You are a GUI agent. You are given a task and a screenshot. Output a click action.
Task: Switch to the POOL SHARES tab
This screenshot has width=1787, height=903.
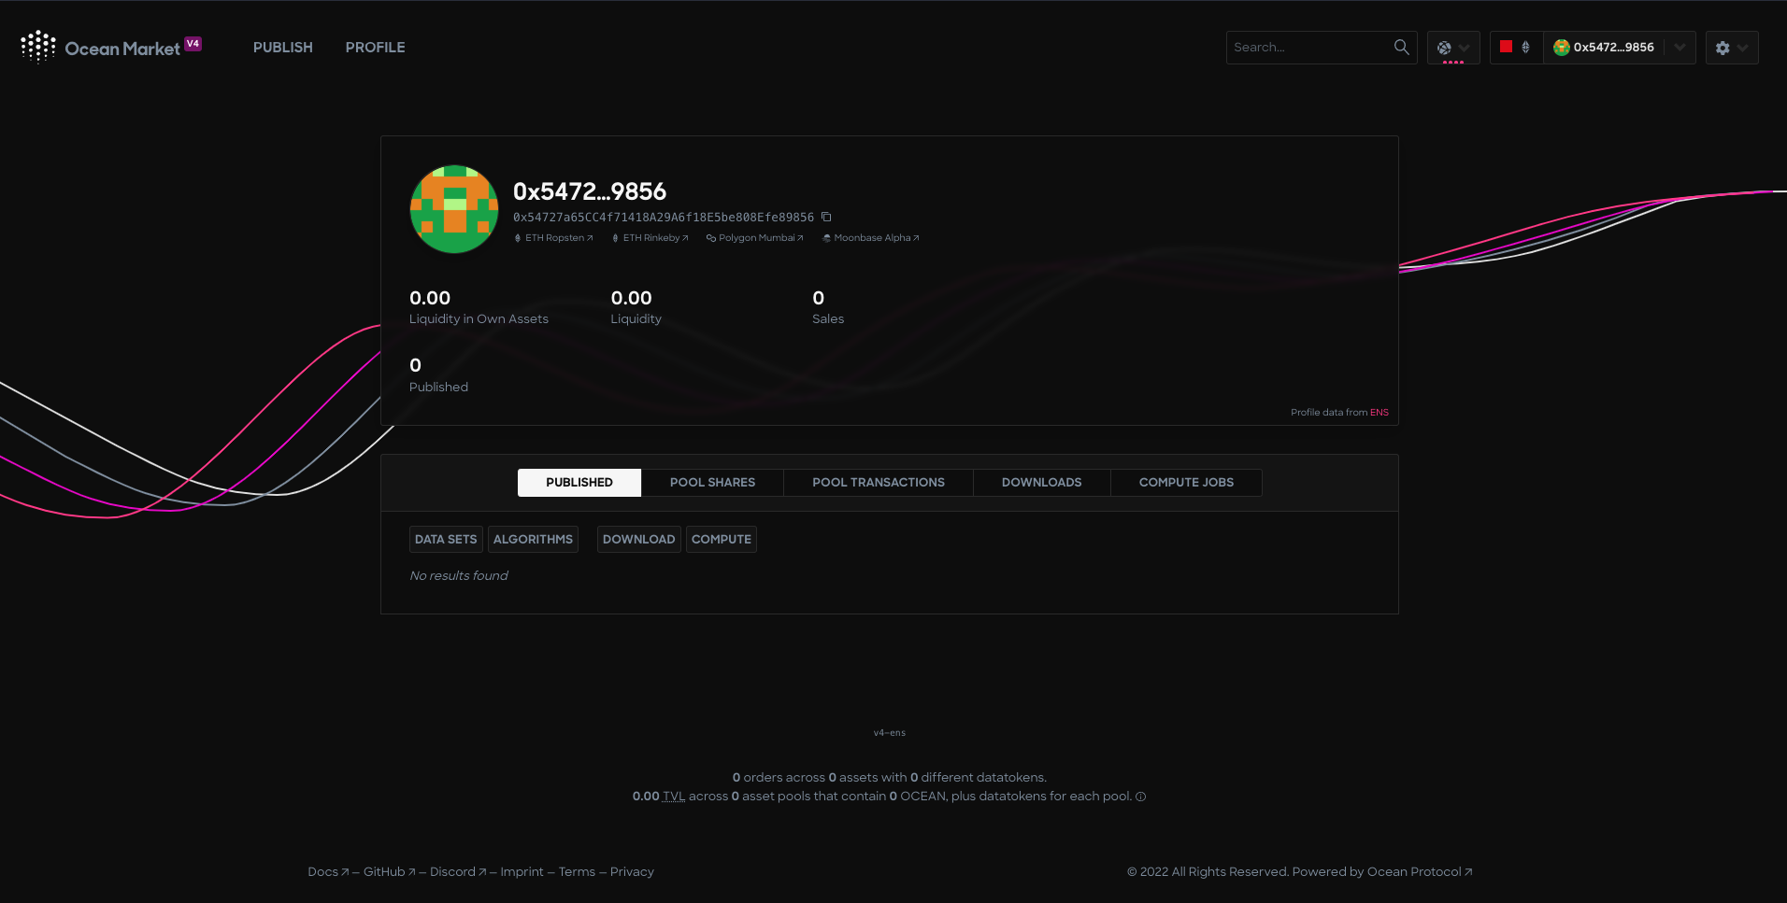[x=712, y=482]
